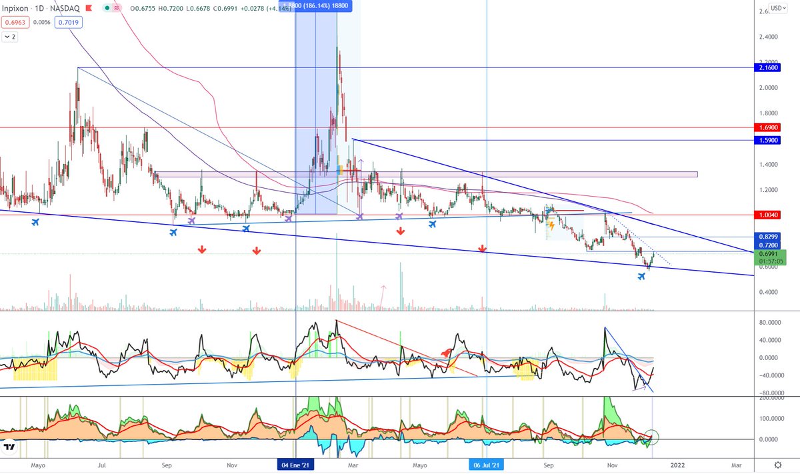Screen dimensions: 800x474
Task: Select the blue airplane marker above first Mayo label
Action: [x=35, y=222]
